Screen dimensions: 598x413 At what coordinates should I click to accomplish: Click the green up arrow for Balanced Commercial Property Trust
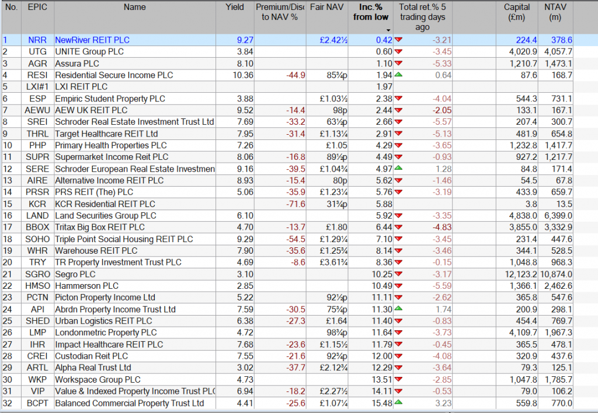click(398, 402)
